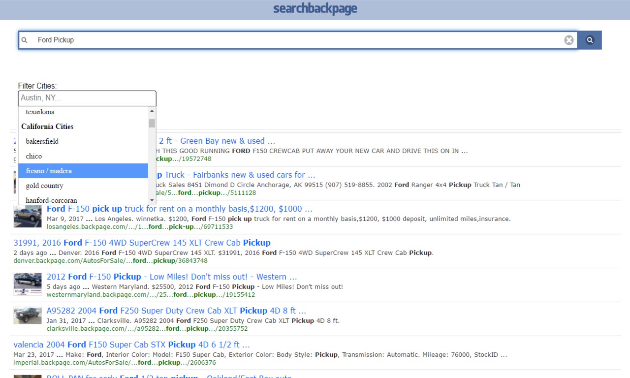
Task: Click clarksville.backpage.com URL text
Action: (147, 329)
